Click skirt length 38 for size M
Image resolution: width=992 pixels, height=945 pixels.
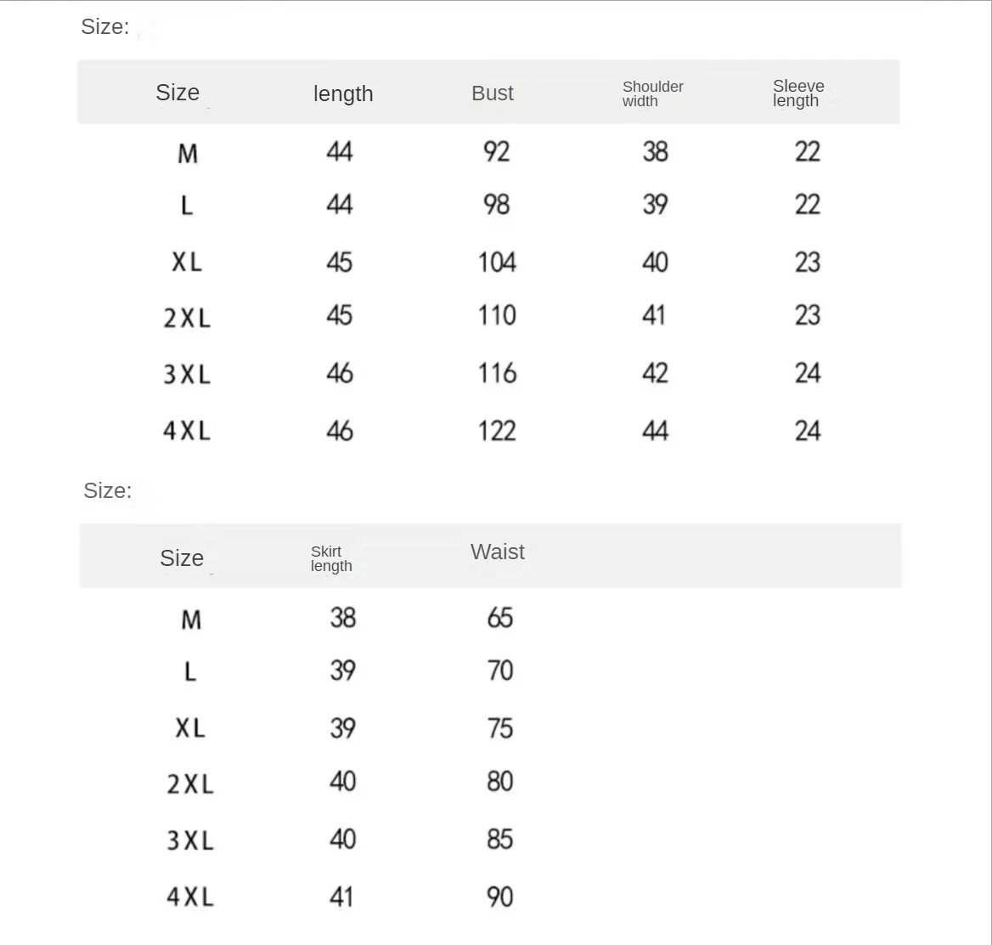click(343, 618)
